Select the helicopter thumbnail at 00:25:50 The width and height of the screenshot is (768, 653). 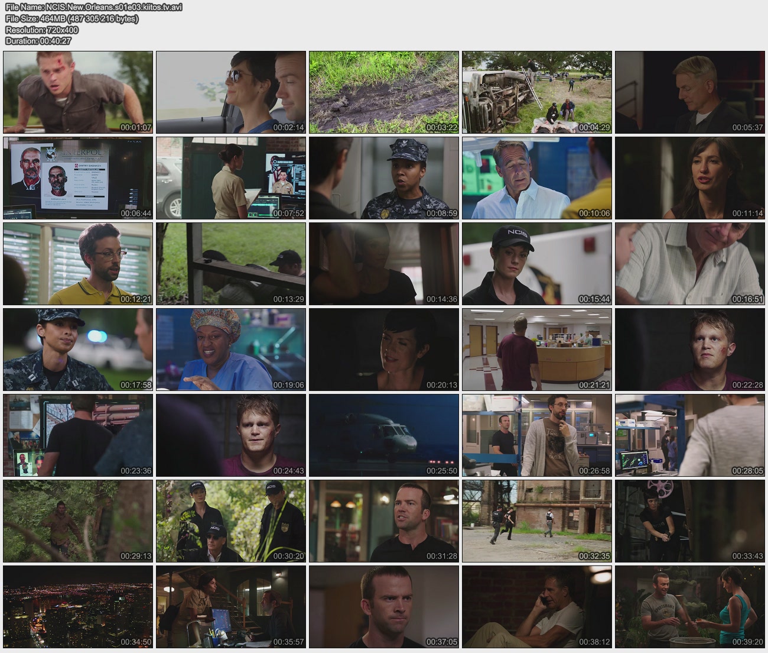[384, 435]
